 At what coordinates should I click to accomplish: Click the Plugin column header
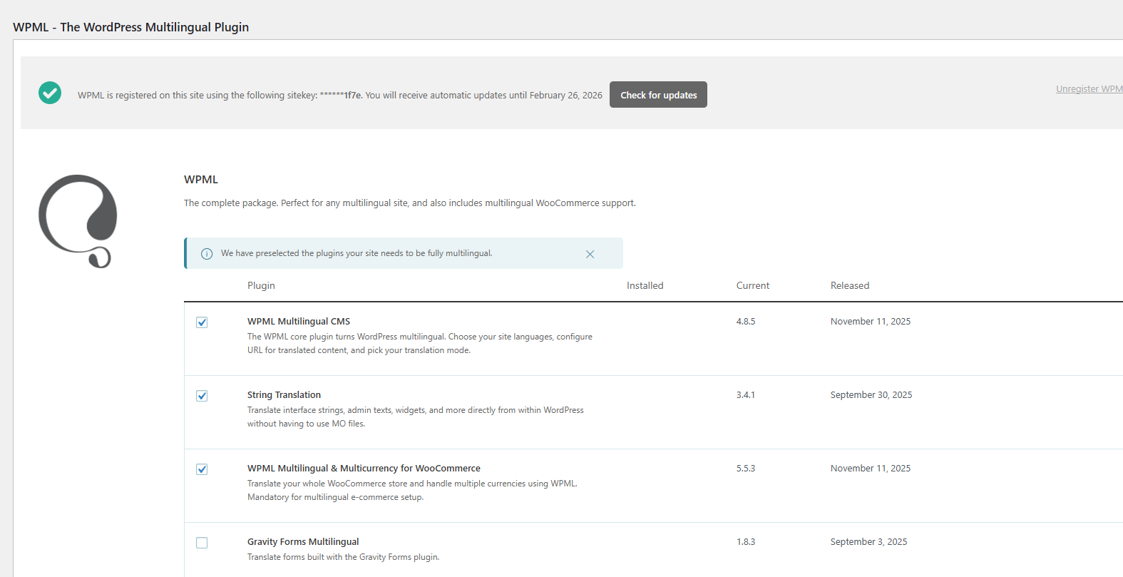click(x=261, y=285)
